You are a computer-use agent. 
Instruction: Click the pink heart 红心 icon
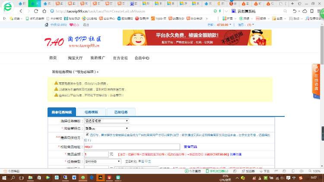tap(71, 25)
